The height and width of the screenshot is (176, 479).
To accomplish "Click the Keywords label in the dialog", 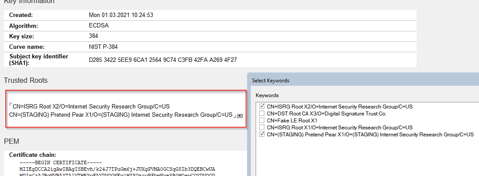I will 267,95.
